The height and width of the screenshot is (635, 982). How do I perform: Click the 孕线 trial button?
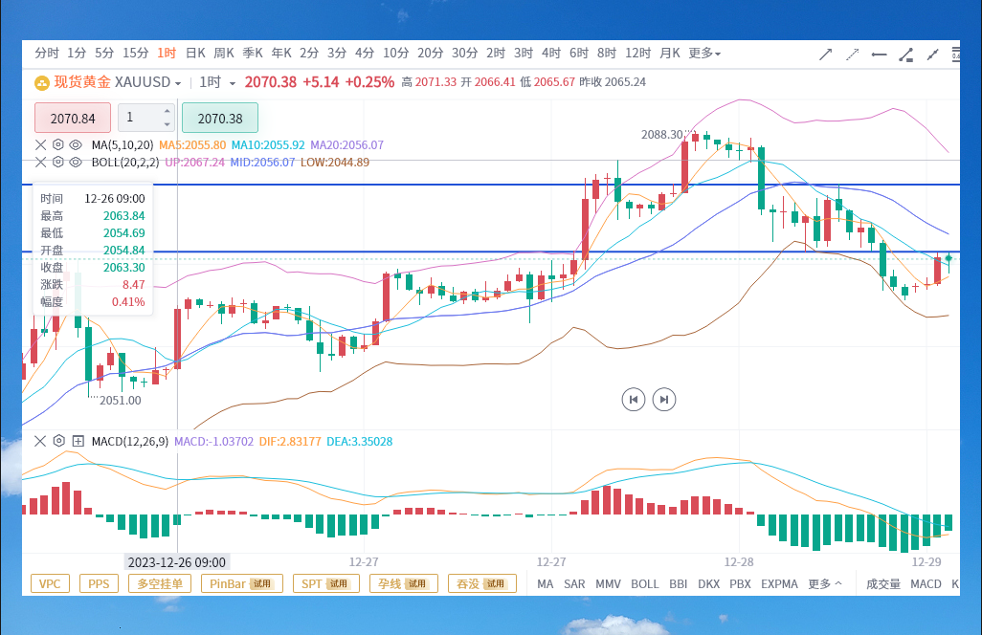[x=404, y=583]
